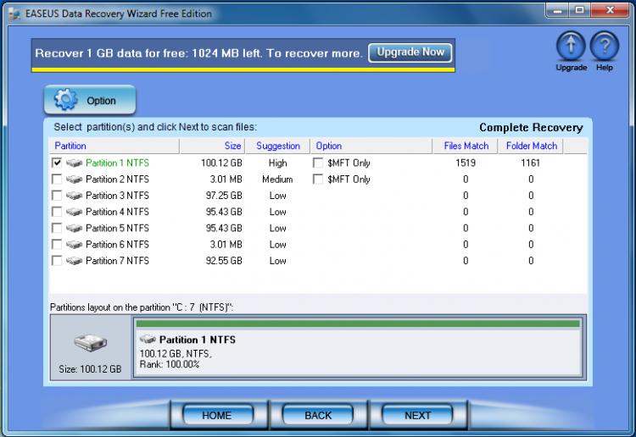This screenshot has width=636, height=437.
Task: Go back using the BACK button
Action: [318, 415]
